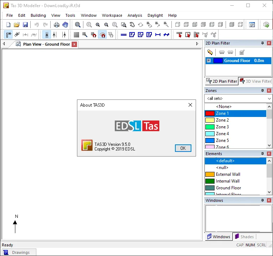This screenshot has width=273, height=256.
Task: Toggle pin on Elements panel
Action: point(262,153)
